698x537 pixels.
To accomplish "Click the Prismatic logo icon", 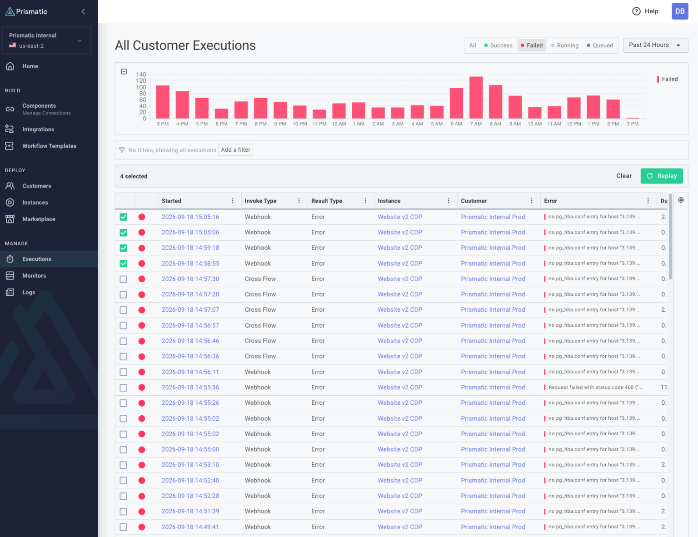I will click(10, 11).
